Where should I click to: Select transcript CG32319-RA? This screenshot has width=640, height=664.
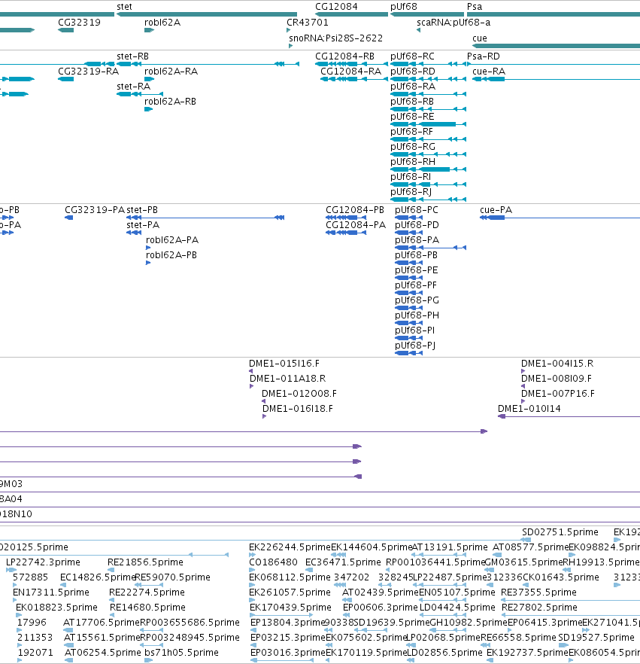pos(89,71)
